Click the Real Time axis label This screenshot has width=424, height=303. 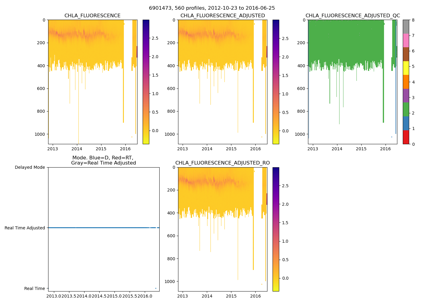click(35, 288)
